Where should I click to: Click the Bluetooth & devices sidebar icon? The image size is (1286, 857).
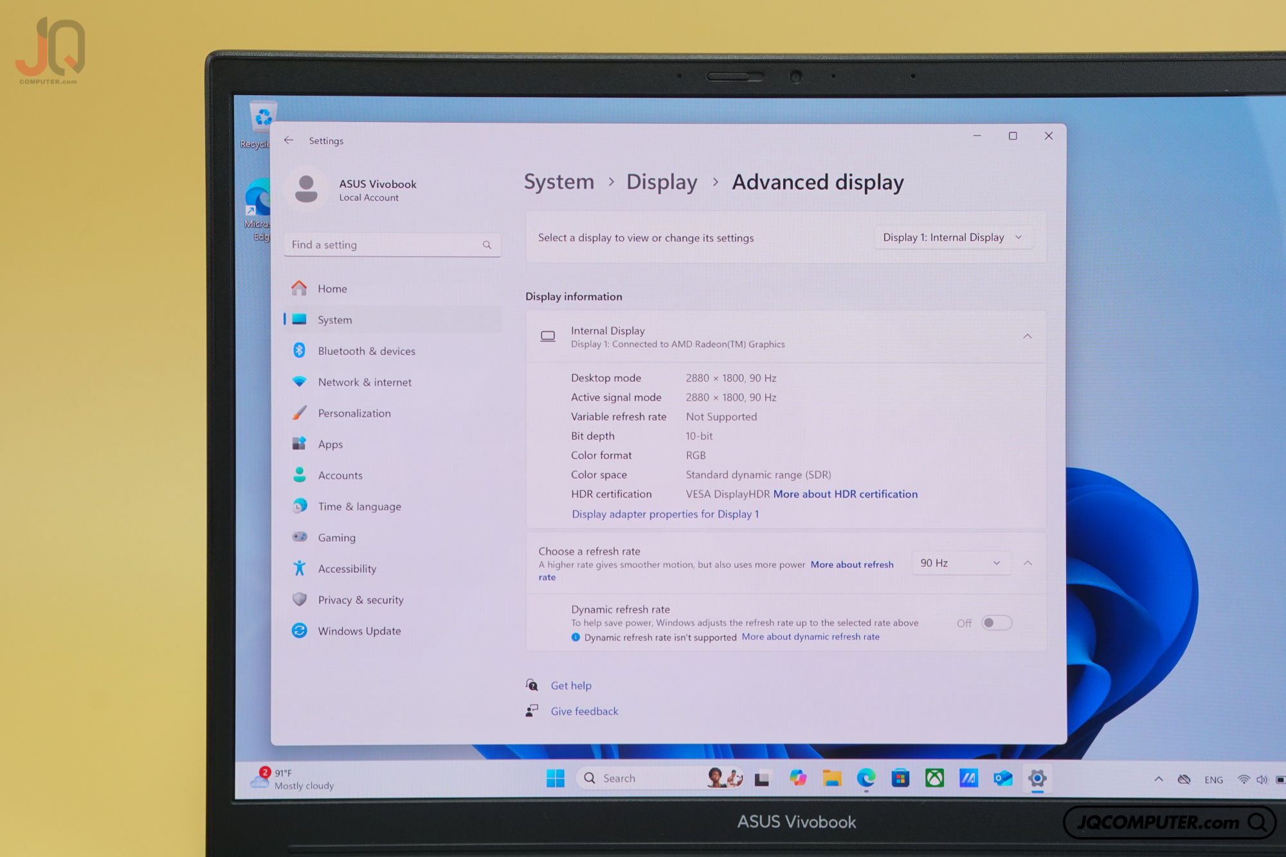point(300,350)
